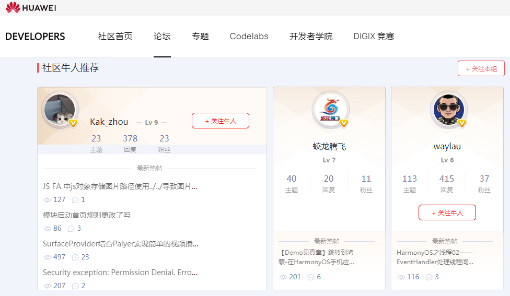Click waylau's sunglasses avatar
Image resolution: width=510 pixels, height=296 pixels.
[448, 110]
